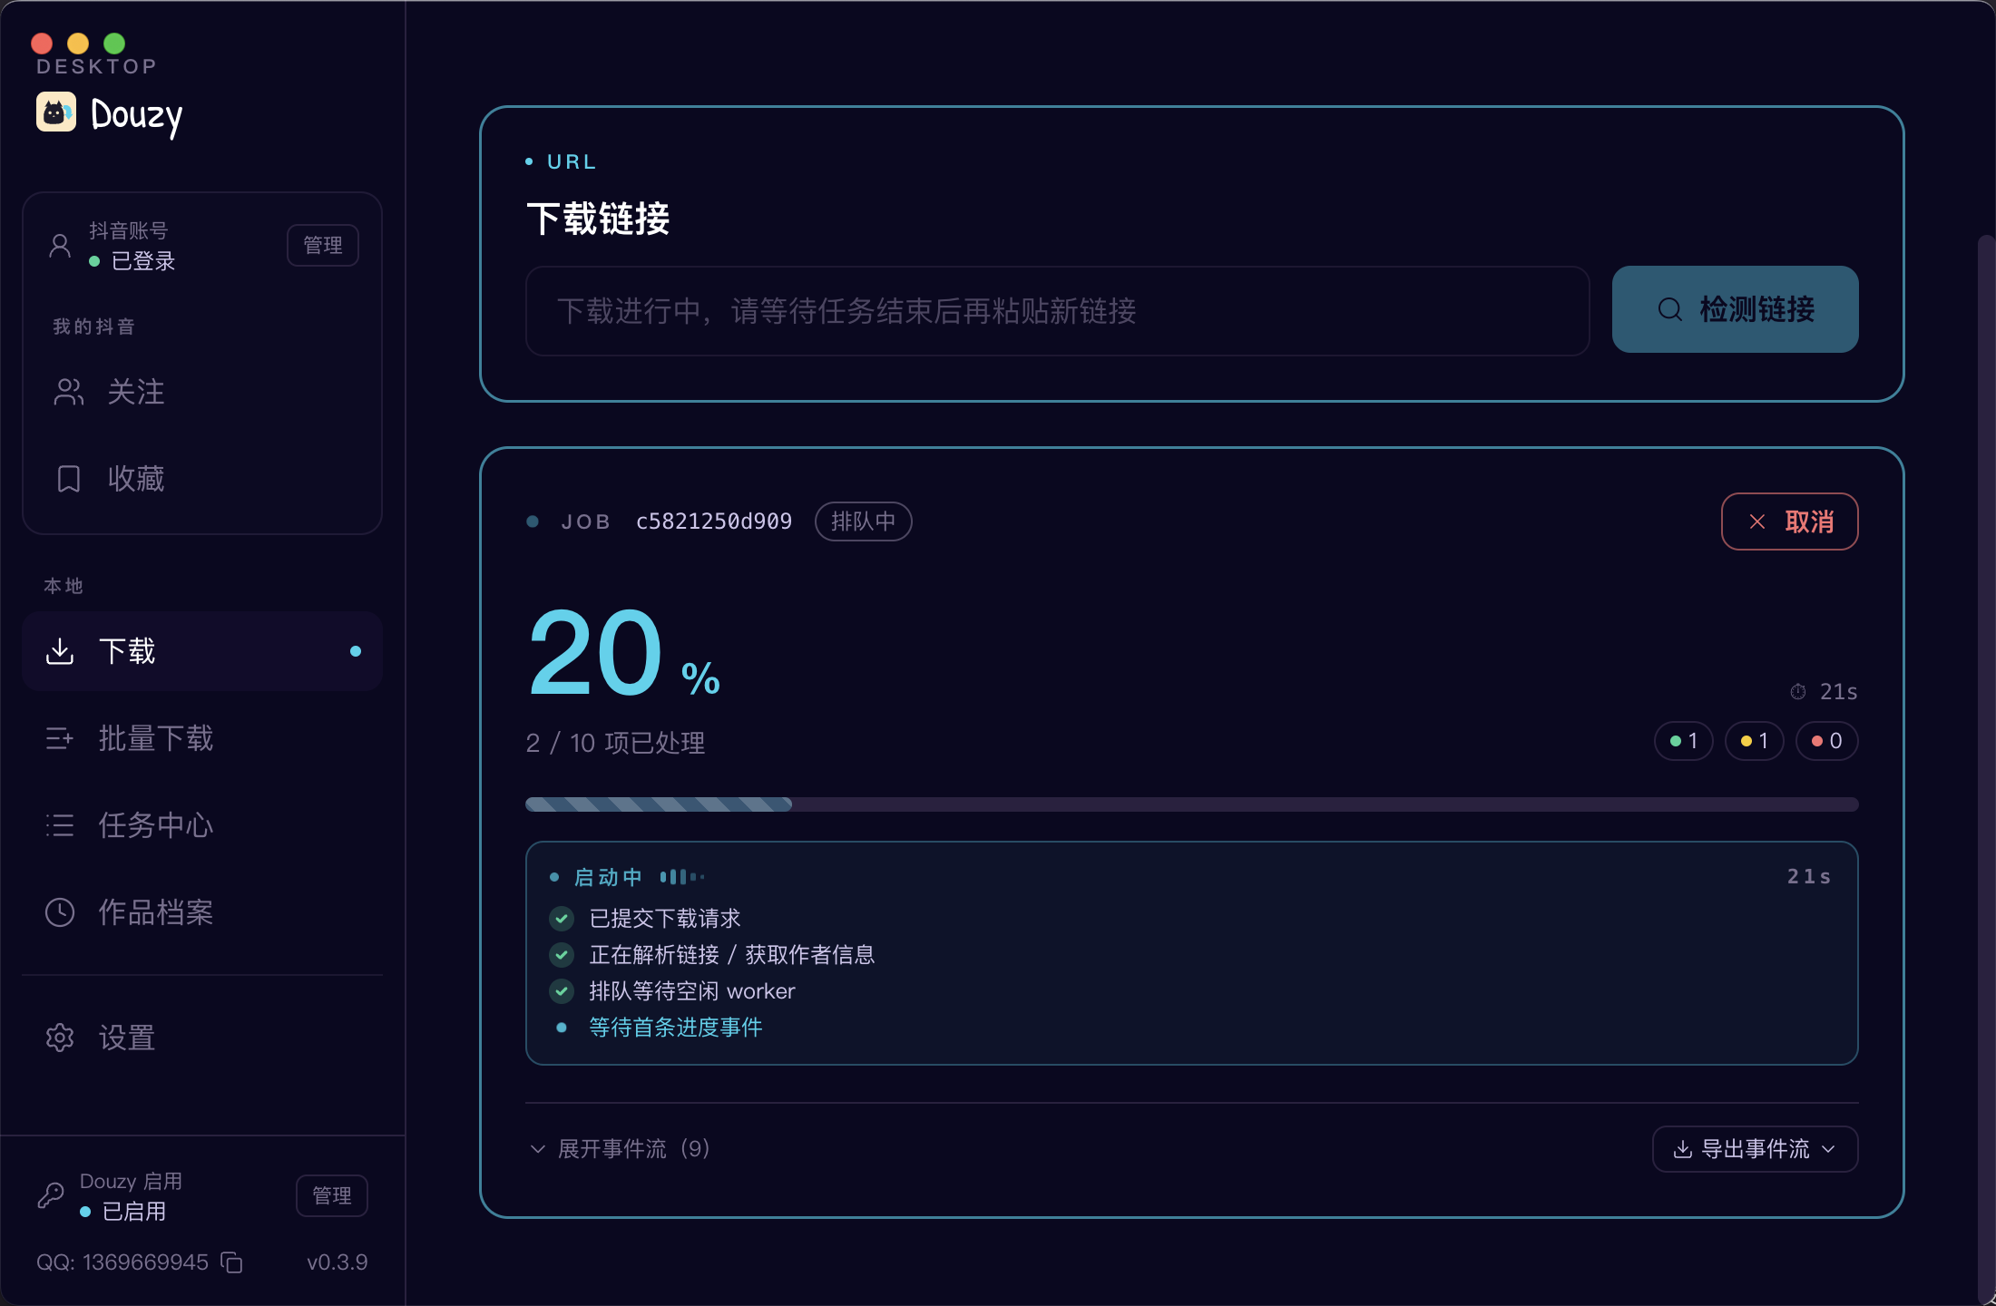This screenshot has height=1306, width=1996.
Task: Click the 启动中 animated loading bars
Action: tap(682, 877)
